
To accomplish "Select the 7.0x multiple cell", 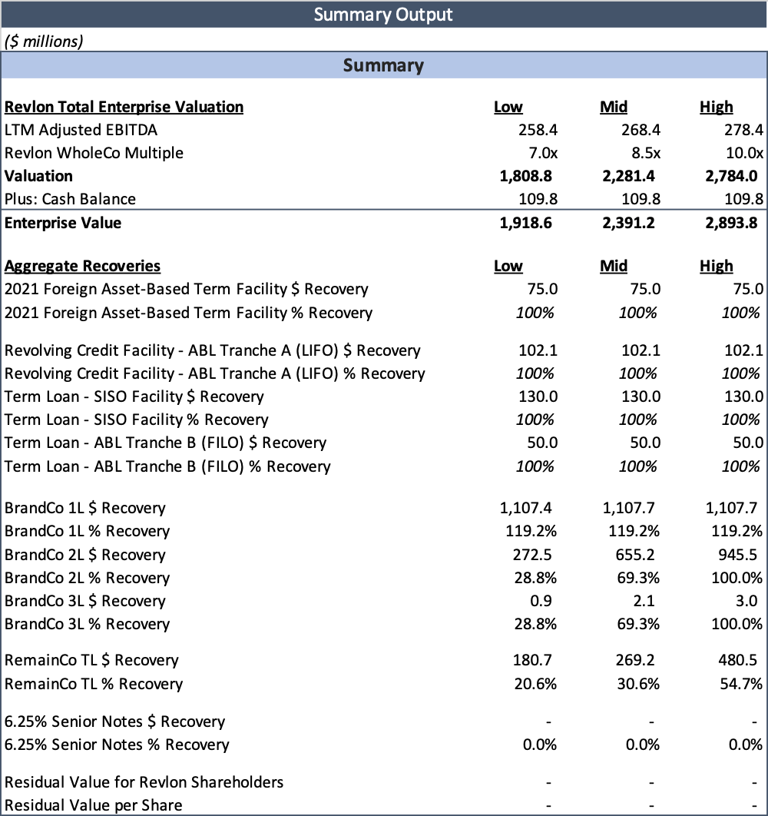I will [543, 153].
